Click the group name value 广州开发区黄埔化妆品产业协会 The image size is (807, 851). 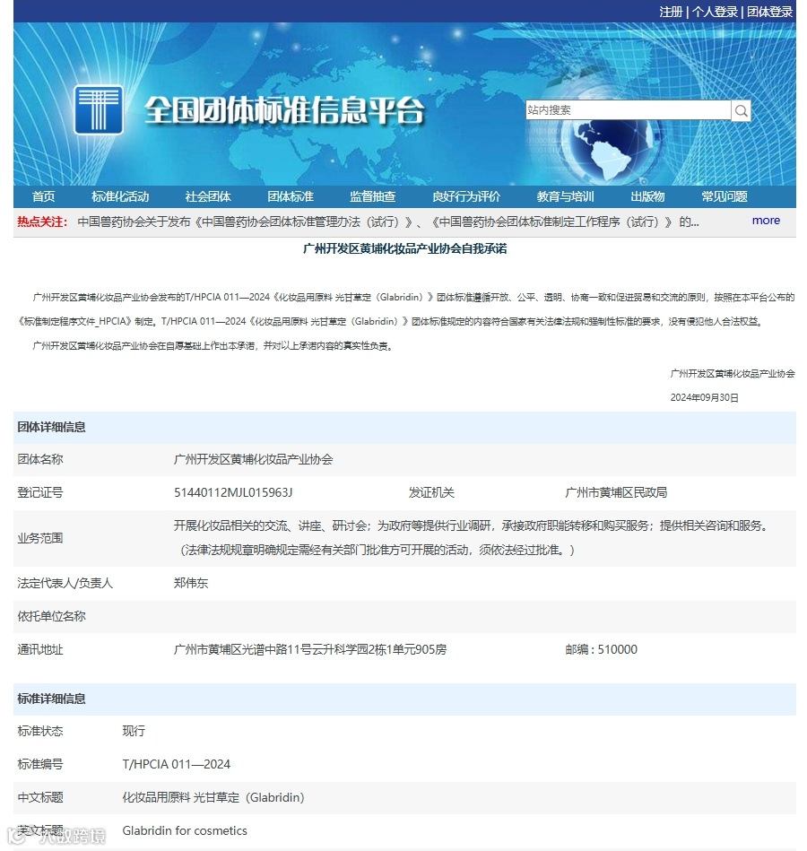tap(254, 459)
